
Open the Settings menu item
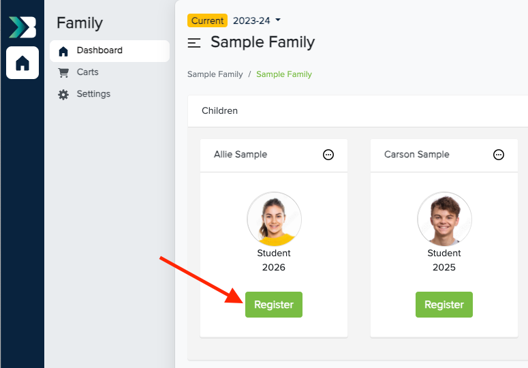pos(93,94)
